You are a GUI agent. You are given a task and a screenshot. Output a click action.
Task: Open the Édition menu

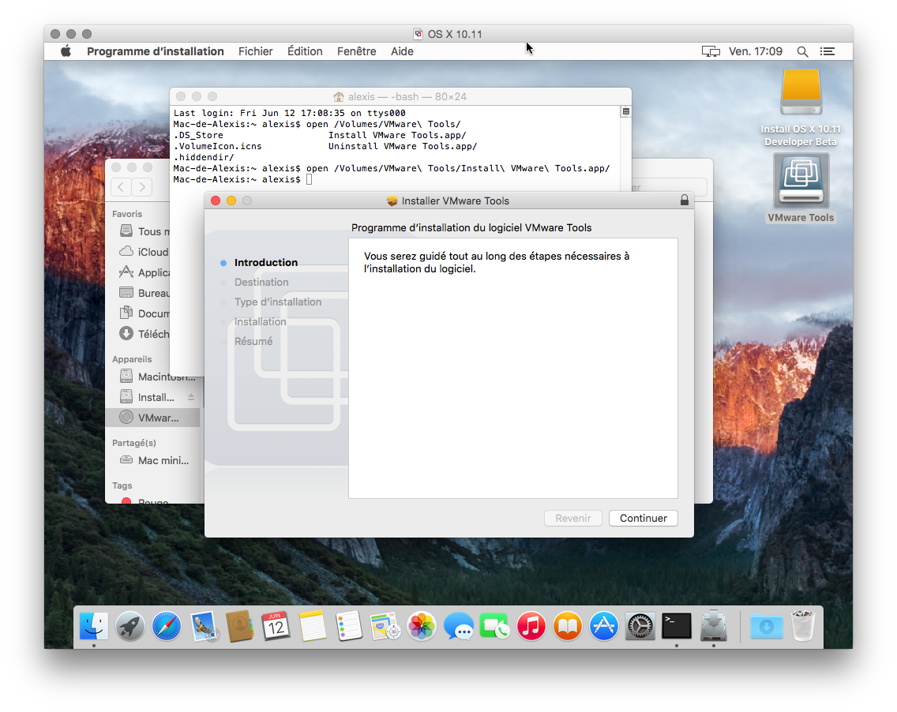pos(305,51)
